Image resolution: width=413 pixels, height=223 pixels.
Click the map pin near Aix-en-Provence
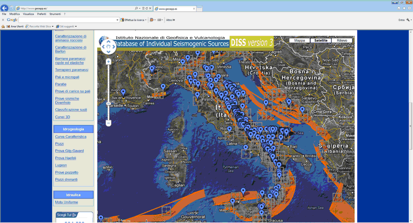coord(123,92)
